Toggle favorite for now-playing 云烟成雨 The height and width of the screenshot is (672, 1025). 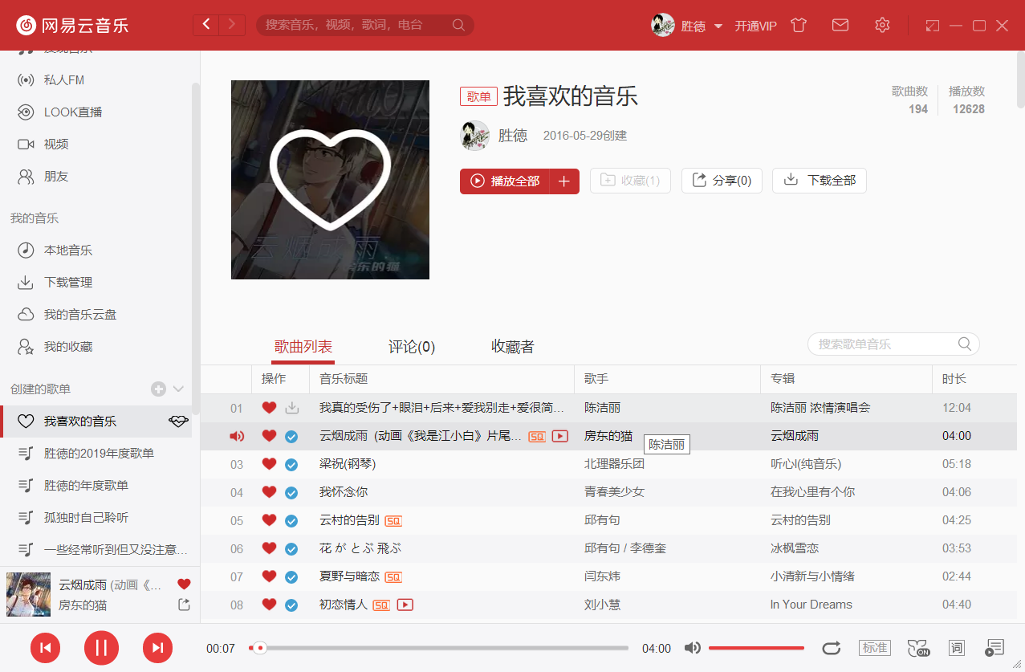point(184,584)
